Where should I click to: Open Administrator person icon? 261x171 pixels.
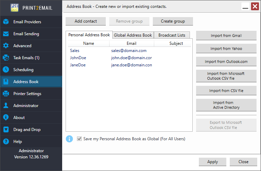[x=6, y=106]
